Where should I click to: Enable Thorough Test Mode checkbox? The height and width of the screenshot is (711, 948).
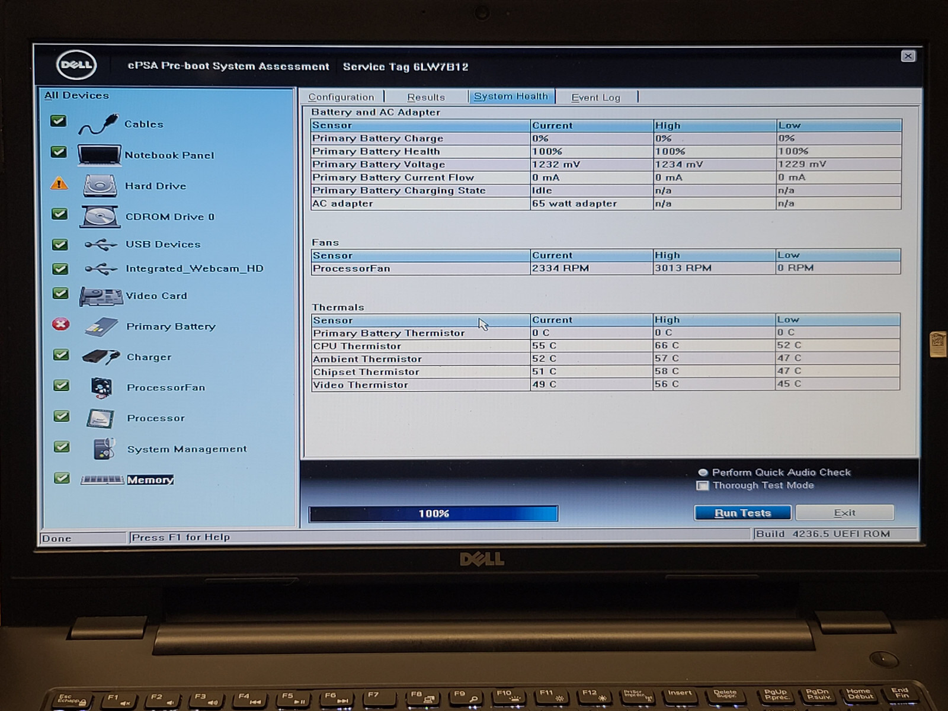pos(703,486)
